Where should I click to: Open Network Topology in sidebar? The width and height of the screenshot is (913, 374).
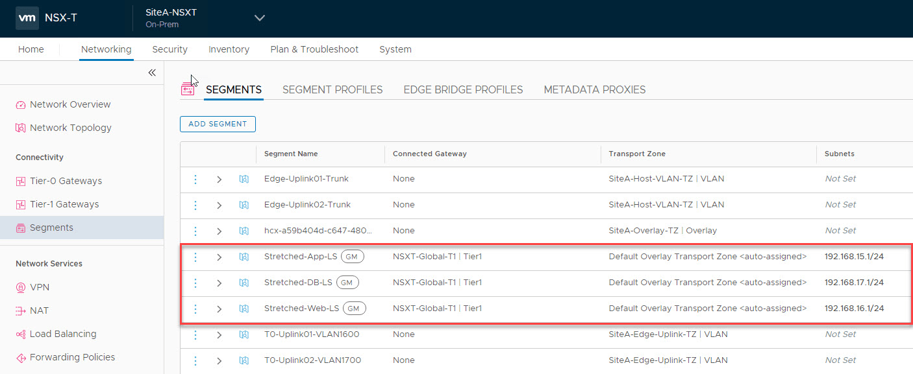tap(71, 128)
